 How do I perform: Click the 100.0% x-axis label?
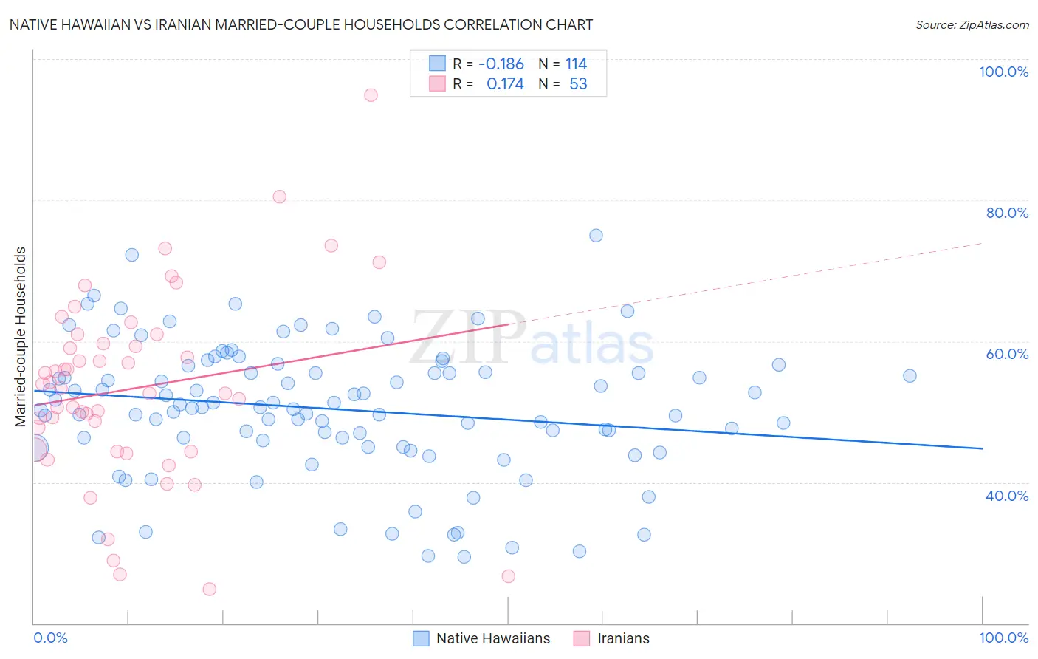click(1004, 638)
